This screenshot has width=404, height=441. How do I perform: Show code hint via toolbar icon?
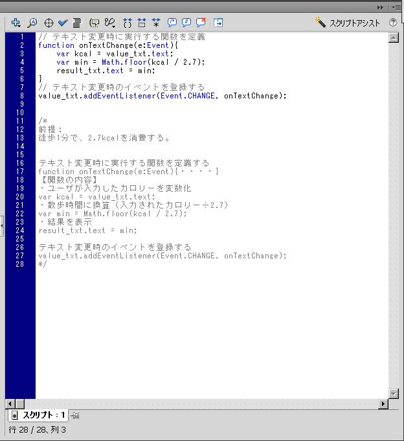pyautogui.click(x=94, y=23)
